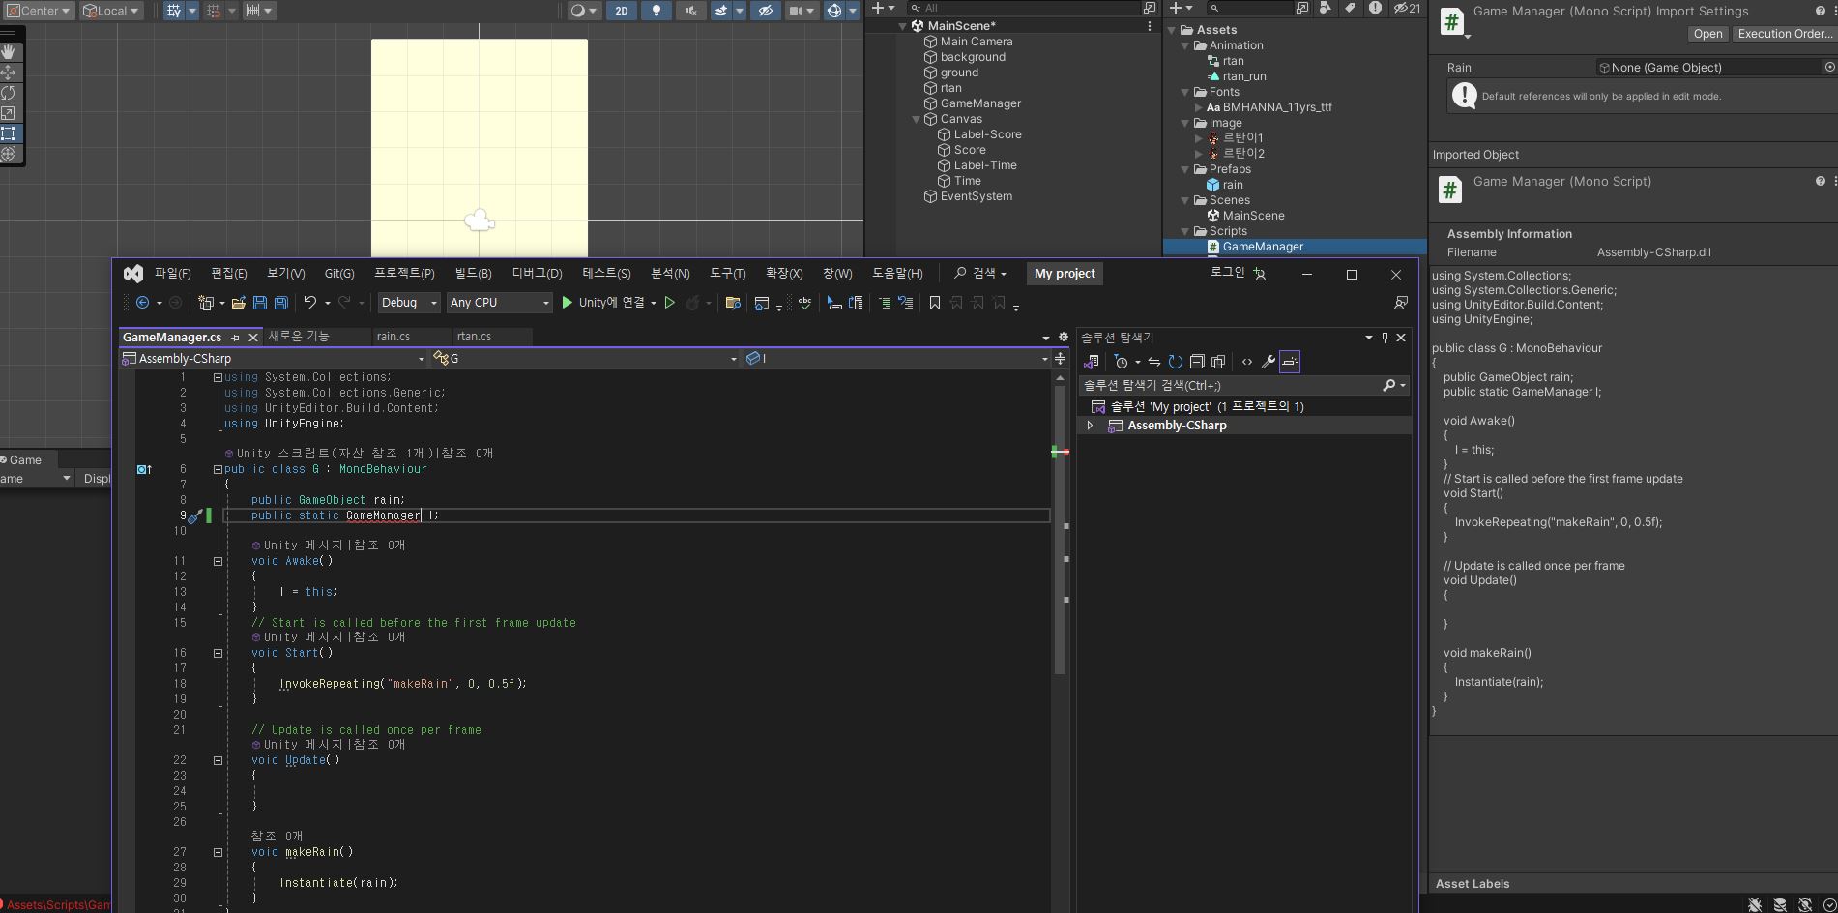Image resolution: width=1838 pixels, height=913 pixels.
Task: Toggle scene effects button in Unity
Action: click(721, 11)
